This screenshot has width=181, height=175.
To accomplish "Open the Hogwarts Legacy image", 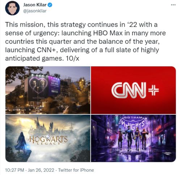I will tap(48, 138).
